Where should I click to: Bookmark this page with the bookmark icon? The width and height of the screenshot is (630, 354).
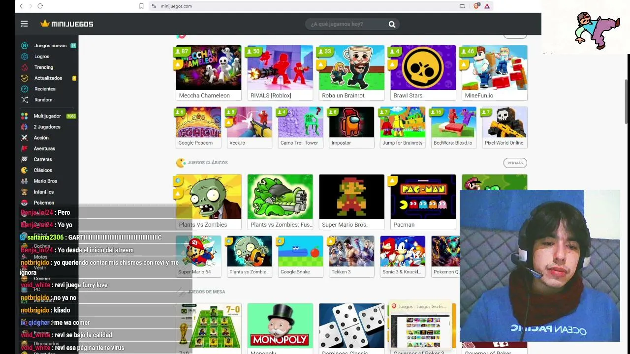coord(141,6)
